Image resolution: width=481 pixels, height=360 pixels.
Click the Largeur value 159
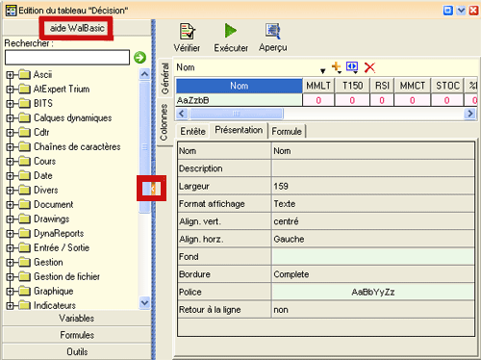click(x=373, y=186)
